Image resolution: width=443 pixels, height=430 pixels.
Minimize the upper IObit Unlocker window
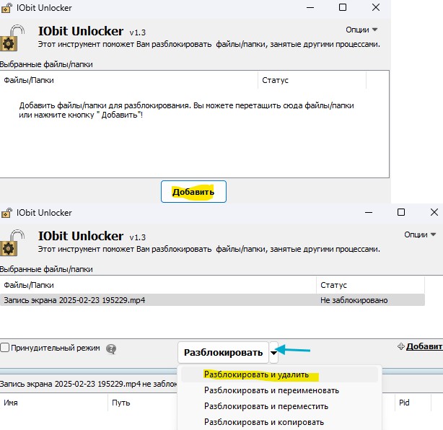pos(310,7)
